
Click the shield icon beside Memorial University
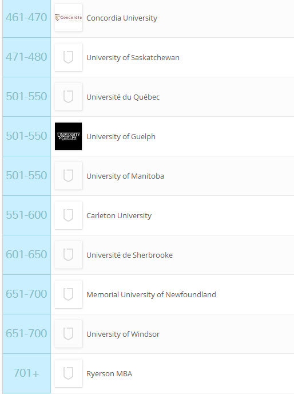click(x=68, y=294)
